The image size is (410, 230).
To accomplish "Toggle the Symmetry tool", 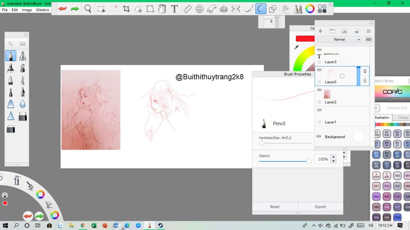I will click(x=235, y=9).
